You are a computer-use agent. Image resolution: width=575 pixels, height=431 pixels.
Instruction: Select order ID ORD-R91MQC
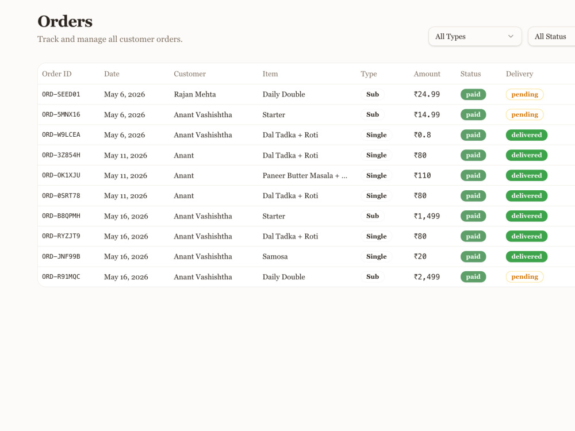[61, 277]
